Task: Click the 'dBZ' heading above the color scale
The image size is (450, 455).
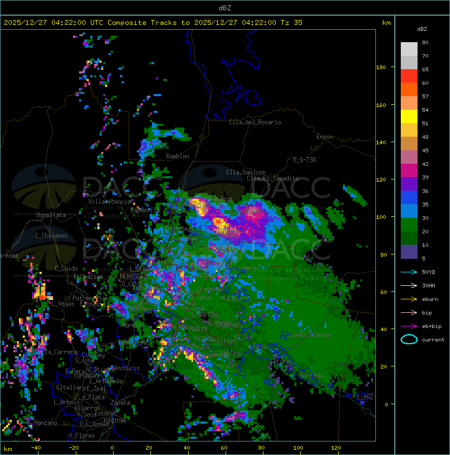Action: click(x=422, y=29)
